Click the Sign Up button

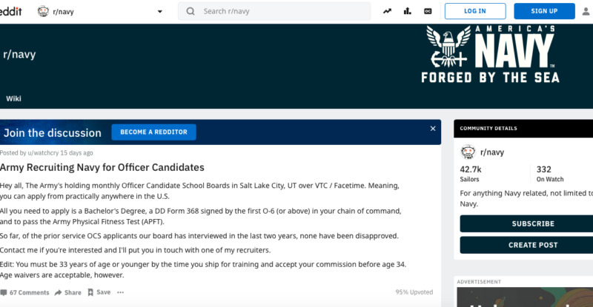[544, 11]
